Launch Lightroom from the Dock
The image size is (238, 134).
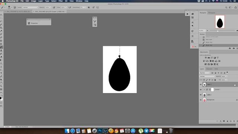[x=106, y=131]
